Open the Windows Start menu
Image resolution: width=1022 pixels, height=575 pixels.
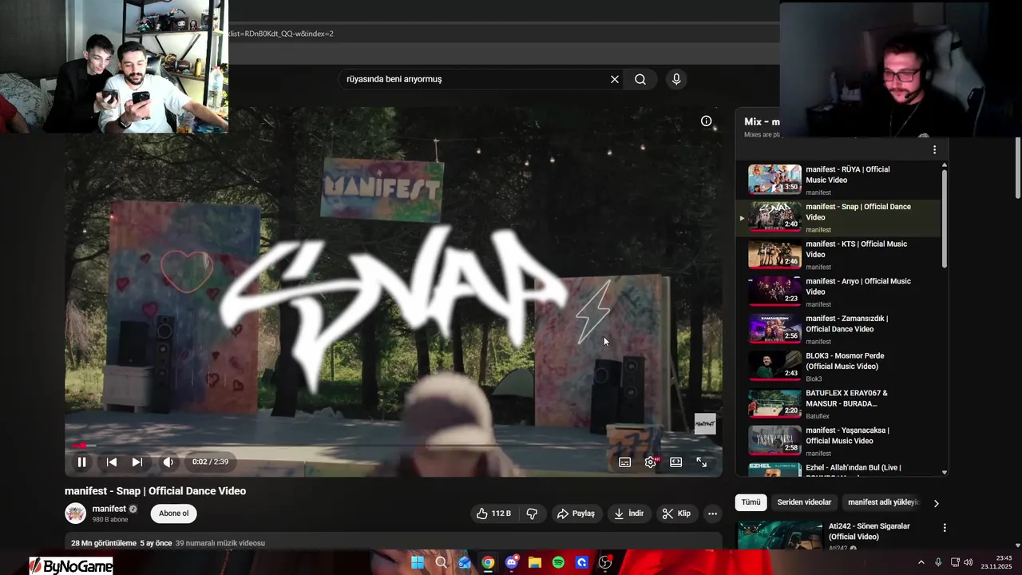click(418, 562)
